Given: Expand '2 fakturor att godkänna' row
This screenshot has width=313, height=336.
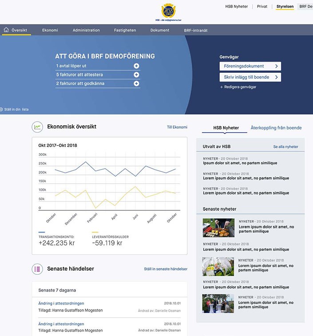Looking at the screenshot, I should pyautogui.click(x=136, y=83).
